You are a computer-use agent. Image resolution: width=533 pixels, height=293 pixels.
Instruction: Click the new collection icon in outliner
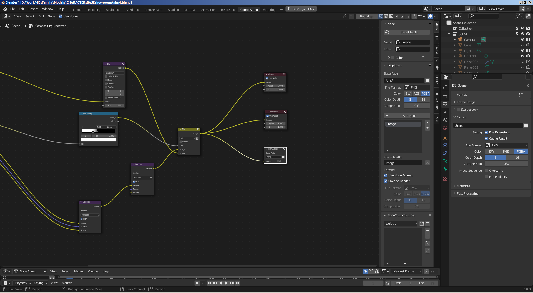point(528,16)
